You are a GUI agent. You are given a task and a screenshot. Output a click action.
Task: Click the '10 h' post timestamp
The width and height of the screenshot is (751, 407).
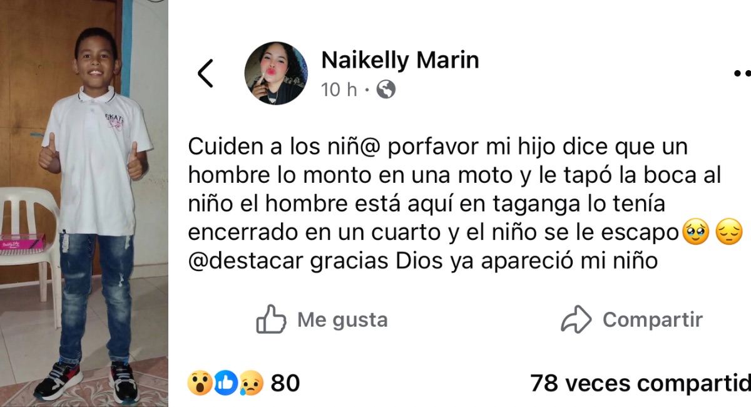339,90
